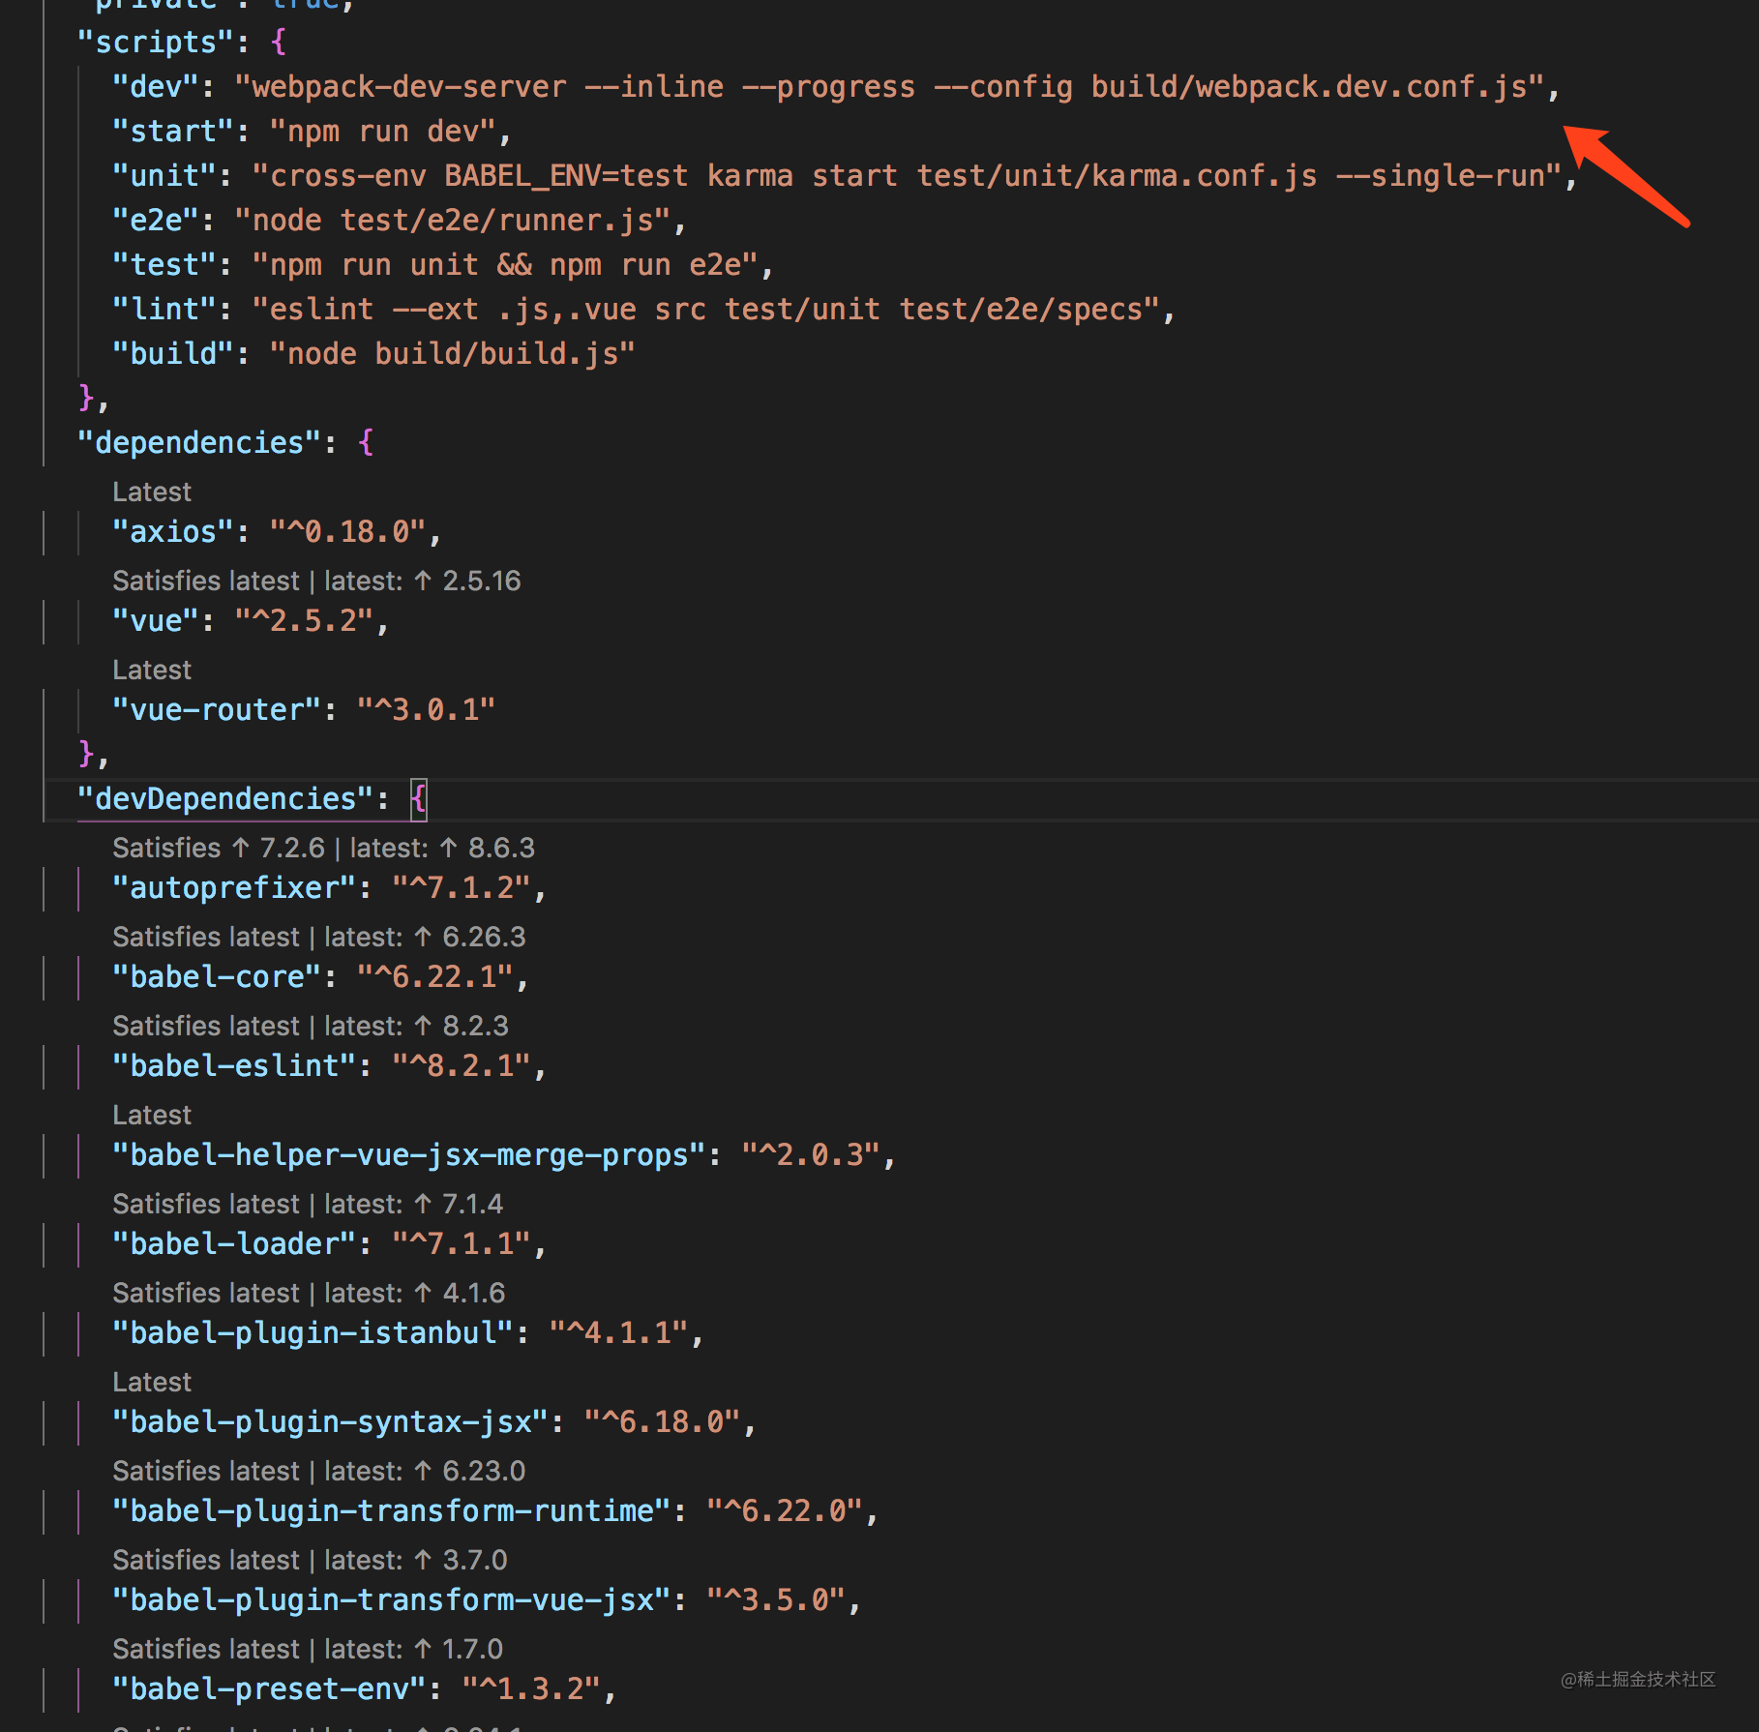This screenshot has height=1732, width=1759.
Task: Click babel-plugin-syntax-jsx version "^6.18.0"
Action: tap(663, 1422)
